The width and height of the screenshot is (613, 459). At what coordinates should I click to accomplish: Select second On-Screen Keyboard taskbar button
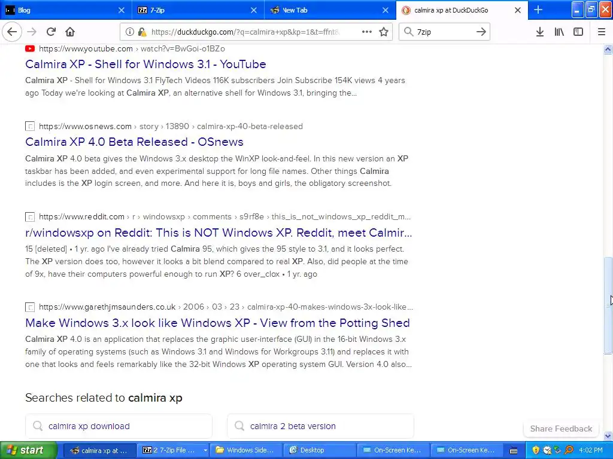click(x=466, y=450)
